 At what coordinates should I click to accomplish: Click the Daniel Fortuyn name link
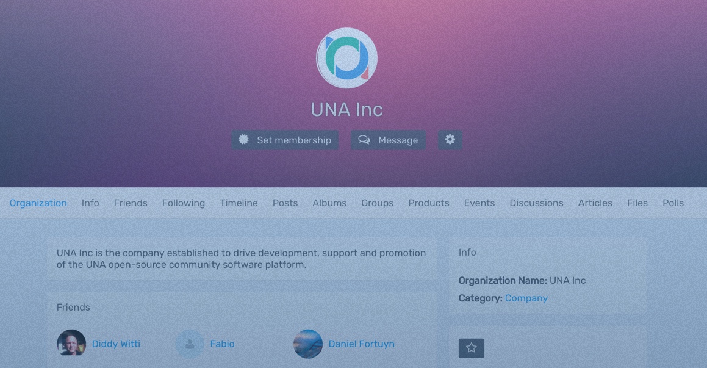tap(361, 344)
